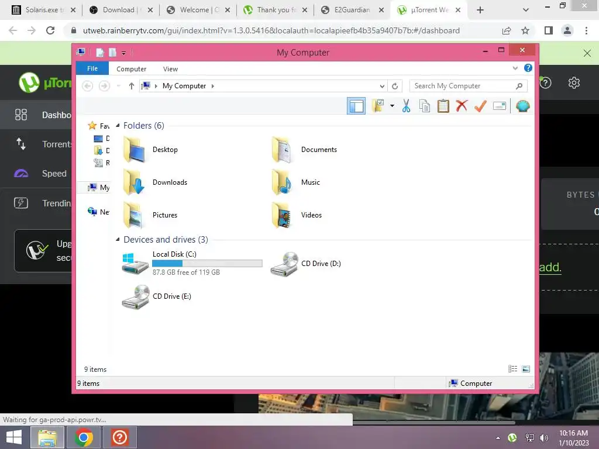Image resolution: width=599 pixels, height=449 pixels.
Task: Click the Chrome address bar URL
Action: click(271, 30)
